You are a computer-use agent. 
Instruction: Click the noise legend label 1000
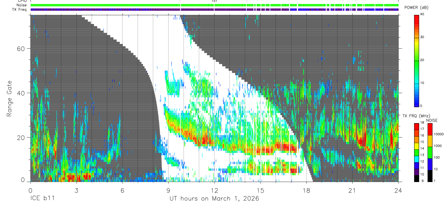click(x=439, y=146)
